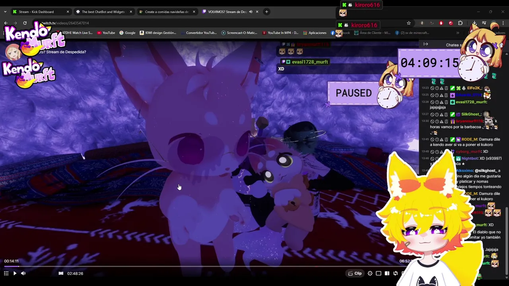Close the Create a comidas navideñas tab
Image resolution: width=509 pixels, height=286 pixels.
coord(194,12)
